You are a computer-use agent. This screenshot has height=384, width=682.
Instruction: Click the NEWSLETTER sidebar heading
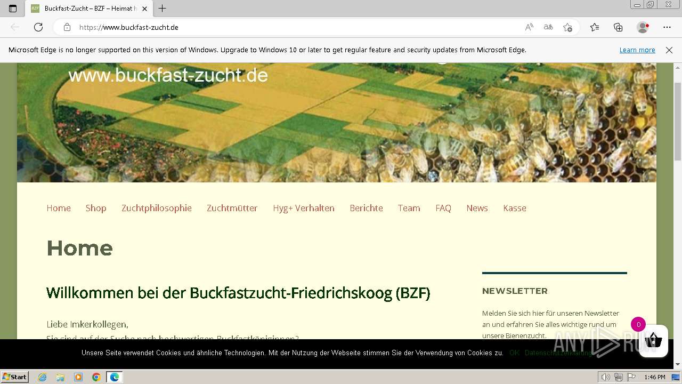pos(515,291)
